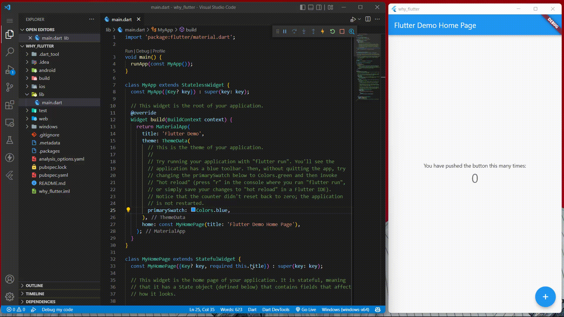The height and width of the screenshot is (317, 564).
Task: Toggle the split editor layout icon
Action: (367, 19)
